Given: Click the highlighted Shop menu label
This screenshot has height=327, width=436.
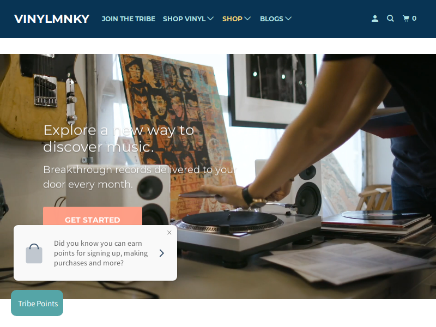Looking at the screenshot, I should (x=232, y=19).
